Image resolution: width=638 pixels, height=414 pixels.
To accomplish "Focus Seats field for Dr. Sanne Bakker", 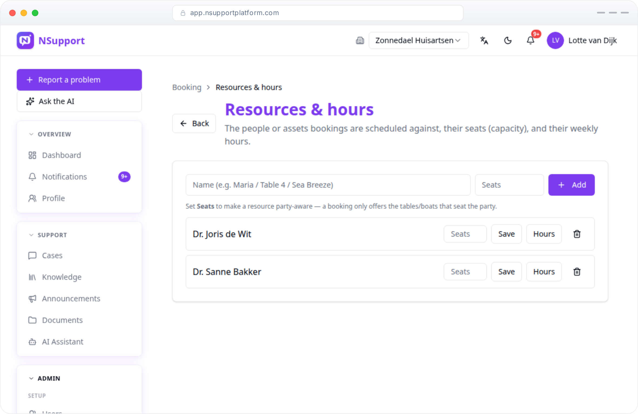I will pyautogui.click(x=465, y=272).
